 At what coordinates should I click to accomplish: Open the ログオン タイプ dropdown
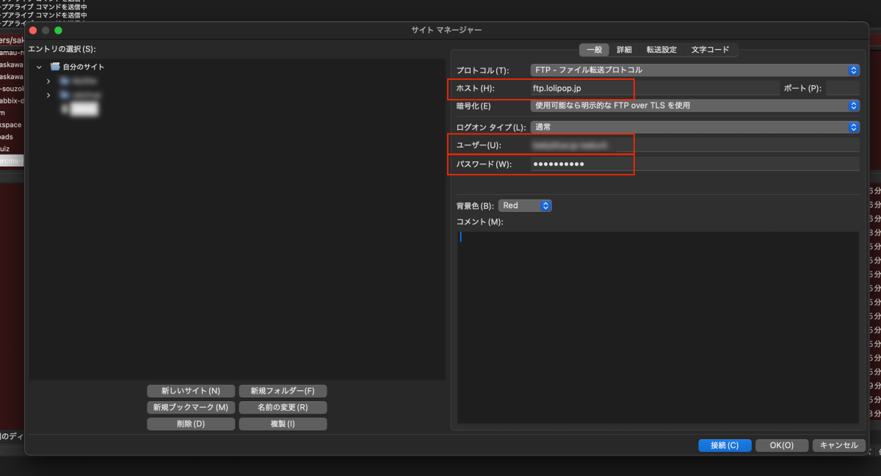tap(694, 127)
